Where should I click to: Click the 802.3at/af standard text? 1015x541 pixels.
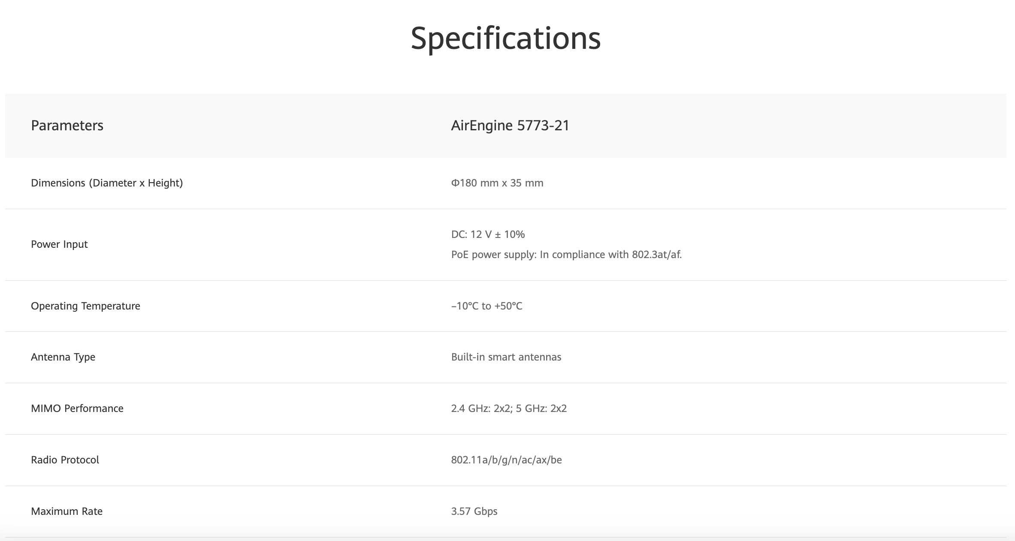[x=656, y=255]
